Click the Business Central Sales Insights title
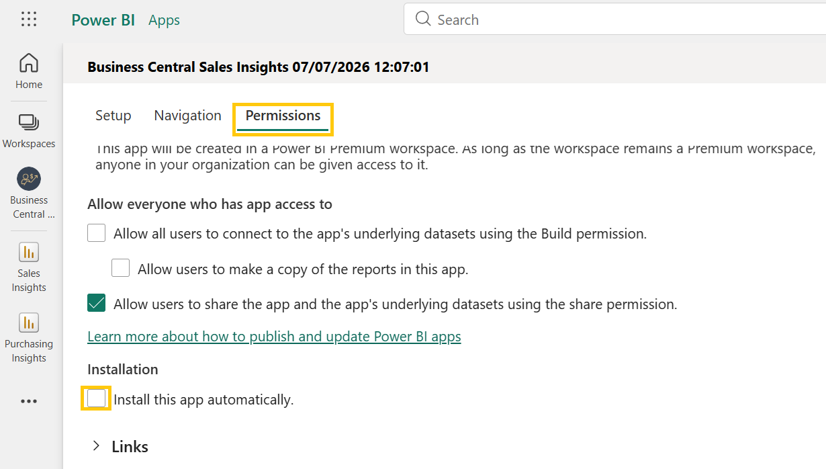 click(x=259, y=67)
